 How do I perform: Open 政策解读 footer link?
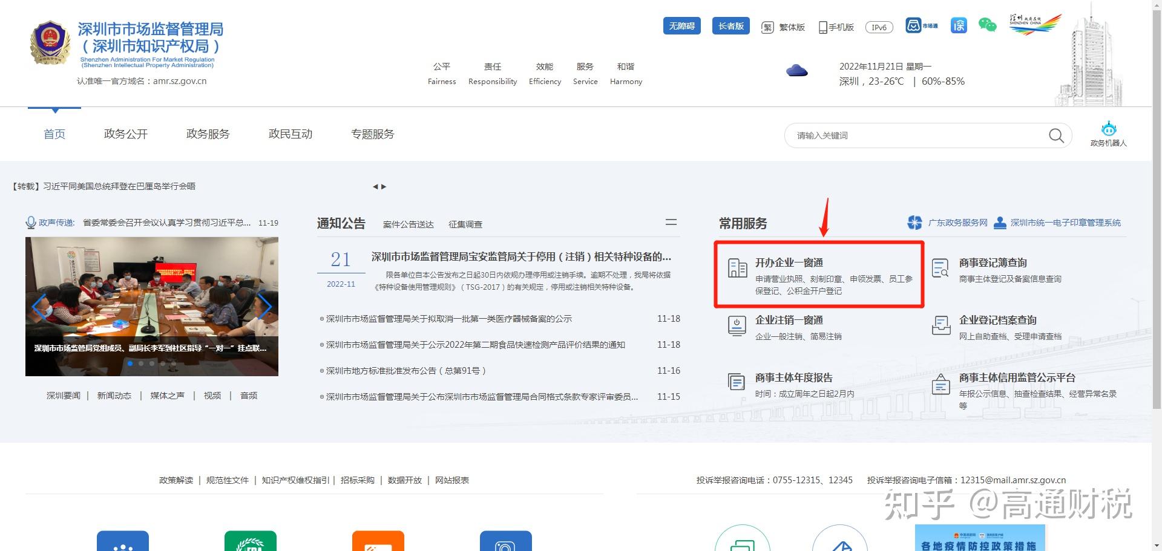click(176, 480)
